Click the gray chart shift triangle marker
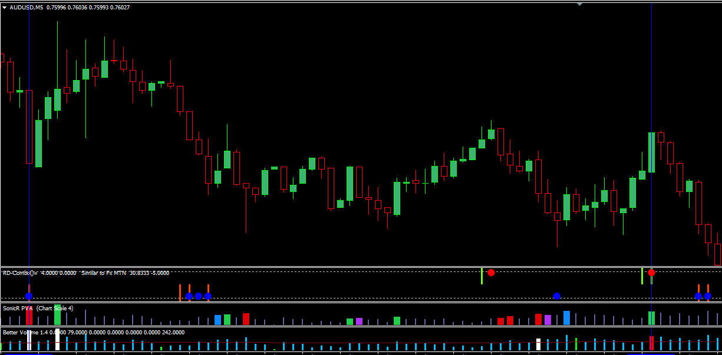 click(580, 4)
